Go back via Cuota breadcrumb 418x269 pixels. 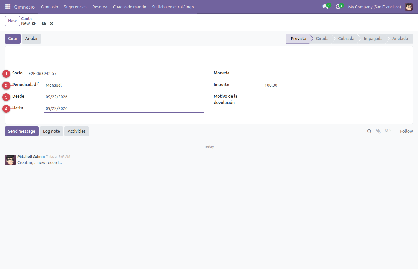(26, 19)
